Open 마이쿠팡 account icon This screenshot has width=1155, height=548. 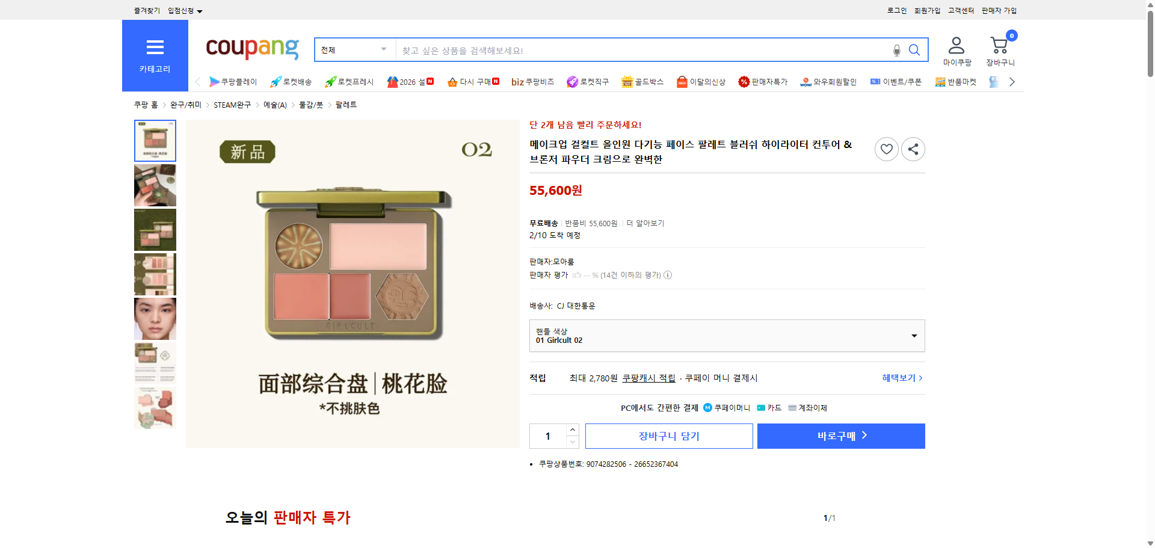955,46
